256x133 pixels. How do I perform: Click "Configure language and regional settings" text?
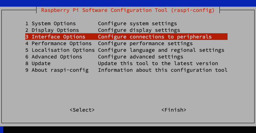pos(161,50)
